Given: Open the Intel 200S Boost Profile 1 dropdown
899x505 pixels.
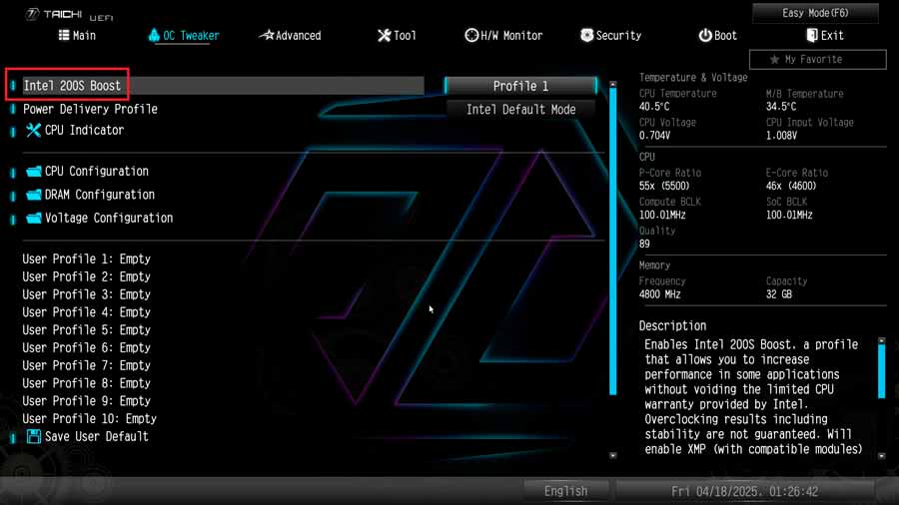Looking at the screenshot, I should 520,86.
